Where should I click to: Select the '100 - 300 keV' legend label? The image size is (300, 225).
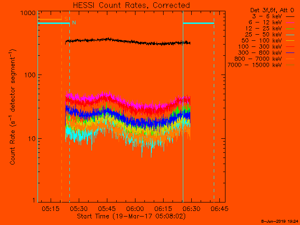[x=260, y=47]
